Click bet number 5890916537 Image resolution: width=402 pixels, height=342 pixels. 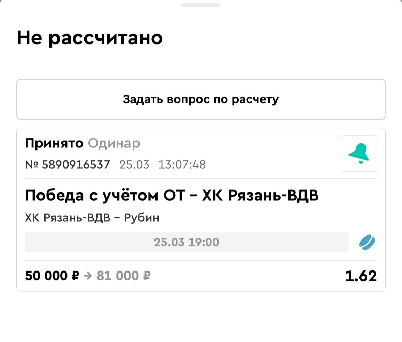pyautogui.click(x=76, y=165)
